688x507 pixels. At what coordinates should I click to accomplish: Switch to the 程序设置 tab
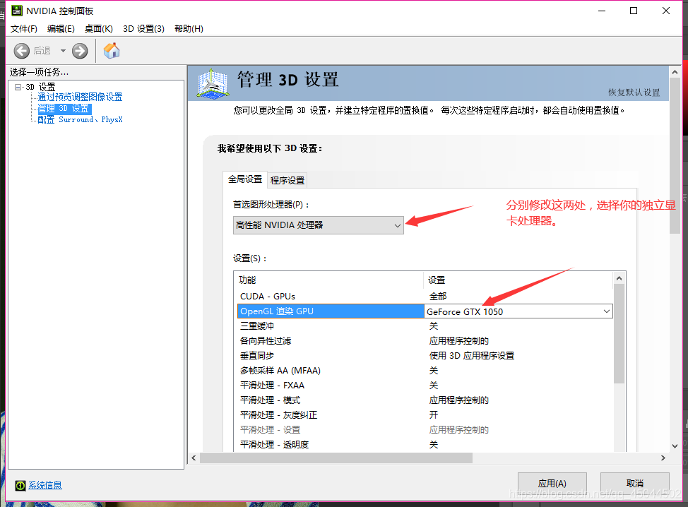click(x=287, y=180)
